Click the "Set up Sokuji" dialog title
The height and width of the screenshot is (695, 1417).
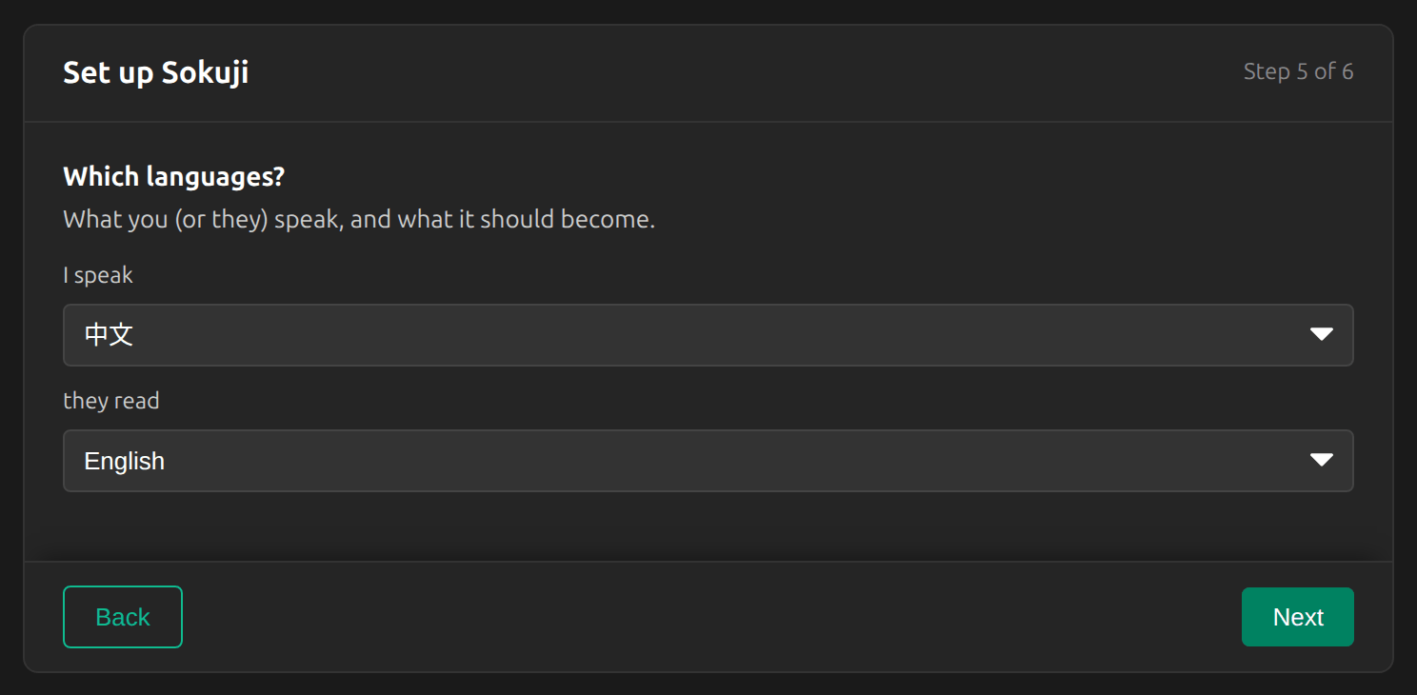pos(155,72)
